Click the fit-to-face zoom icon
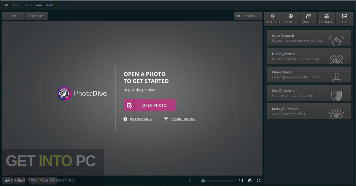This screenshot has width=356, height=186. pos(250,181)
